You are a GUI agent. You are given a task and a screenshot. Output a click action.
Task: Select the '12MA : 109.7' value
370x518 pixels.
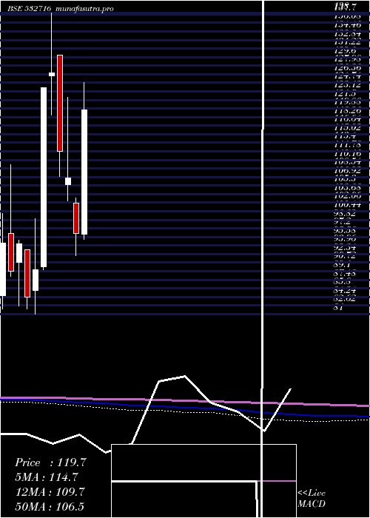tap(50, 491)
